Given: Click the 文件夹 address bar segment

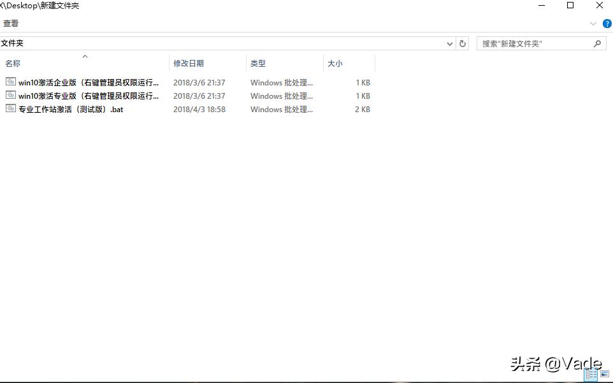Looking at the screenshot, I should click(x=13, y=43).
